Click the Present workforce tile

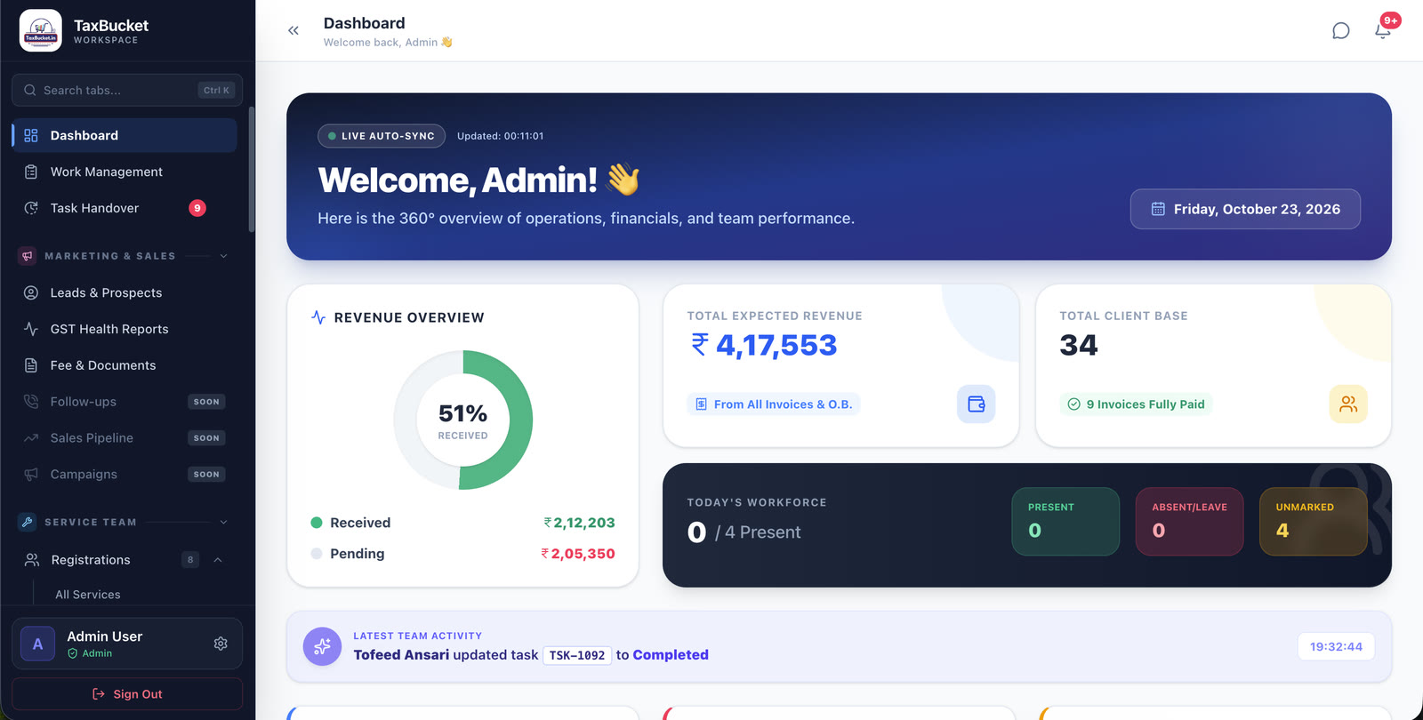(1065, 522)
